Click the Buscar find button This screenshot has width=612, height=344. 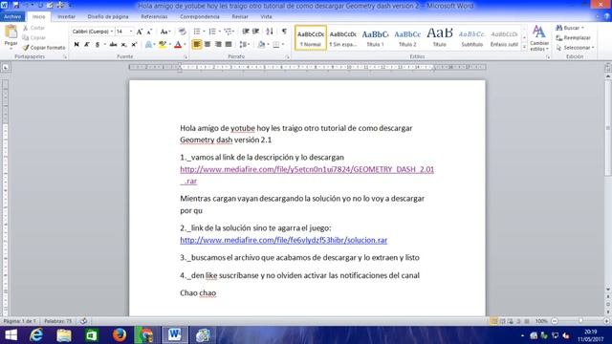click(x=570, y=28)
